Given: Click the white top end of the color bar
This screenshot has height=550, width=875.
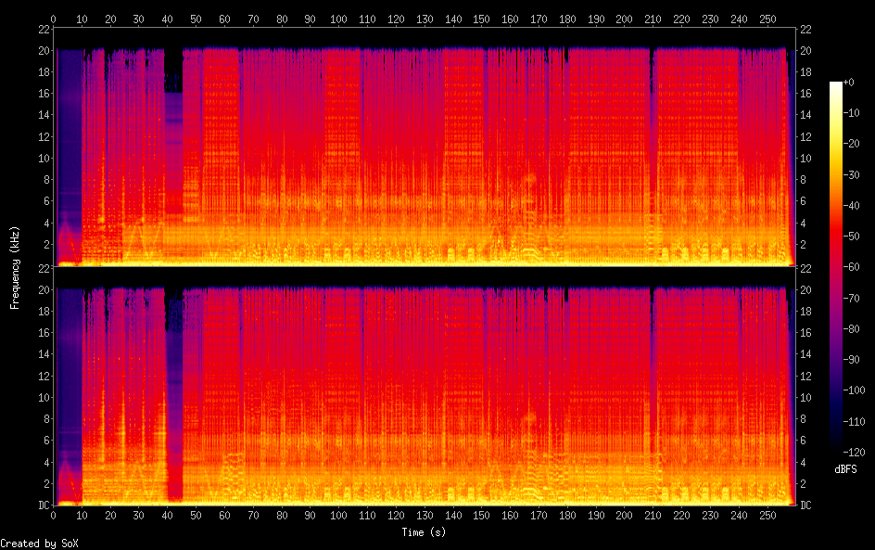Looking at the screenshot, I should tap(836, 85).
